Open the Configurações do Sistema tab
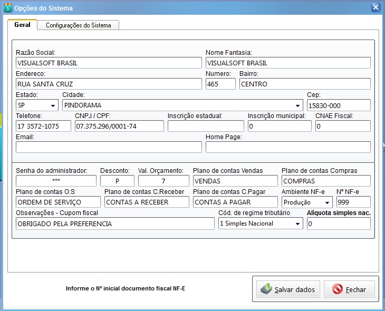The height and width of the screenshot is (311, 385). [79, 25]
